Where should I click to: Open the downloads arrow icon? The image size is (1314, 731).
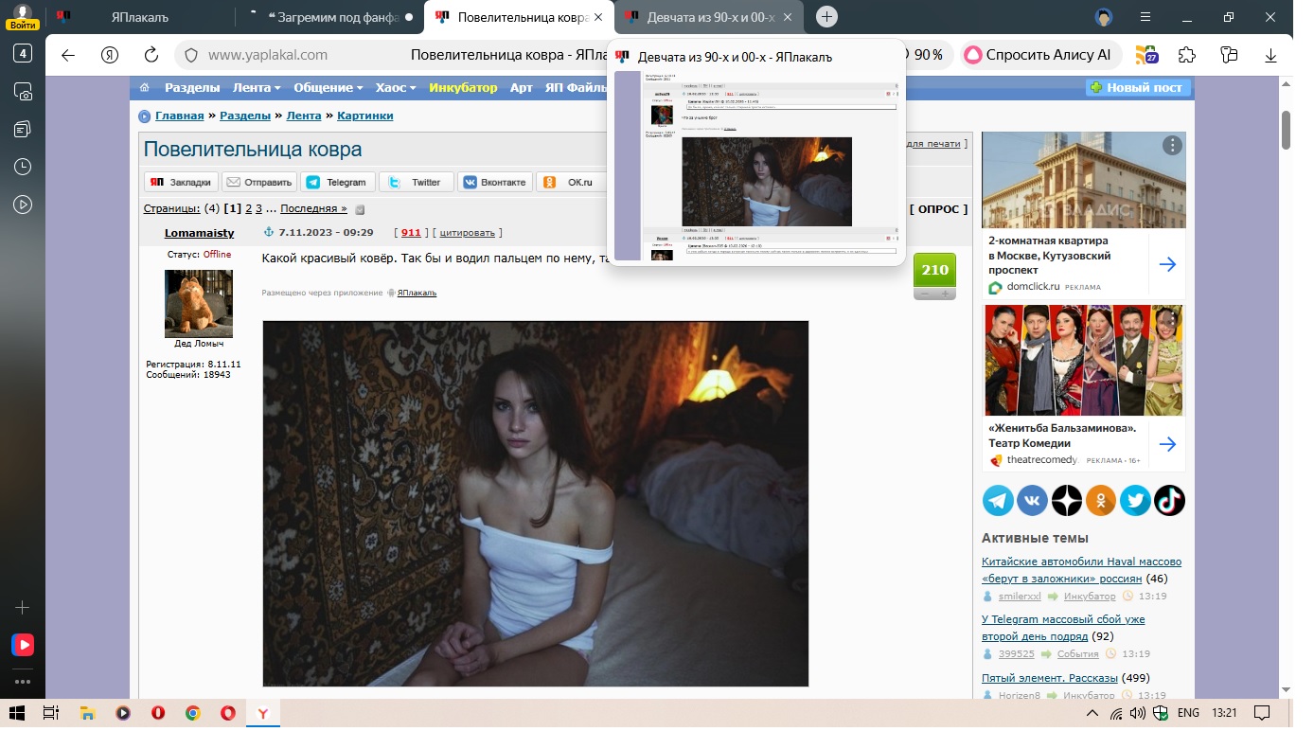tap(1271, 55)
